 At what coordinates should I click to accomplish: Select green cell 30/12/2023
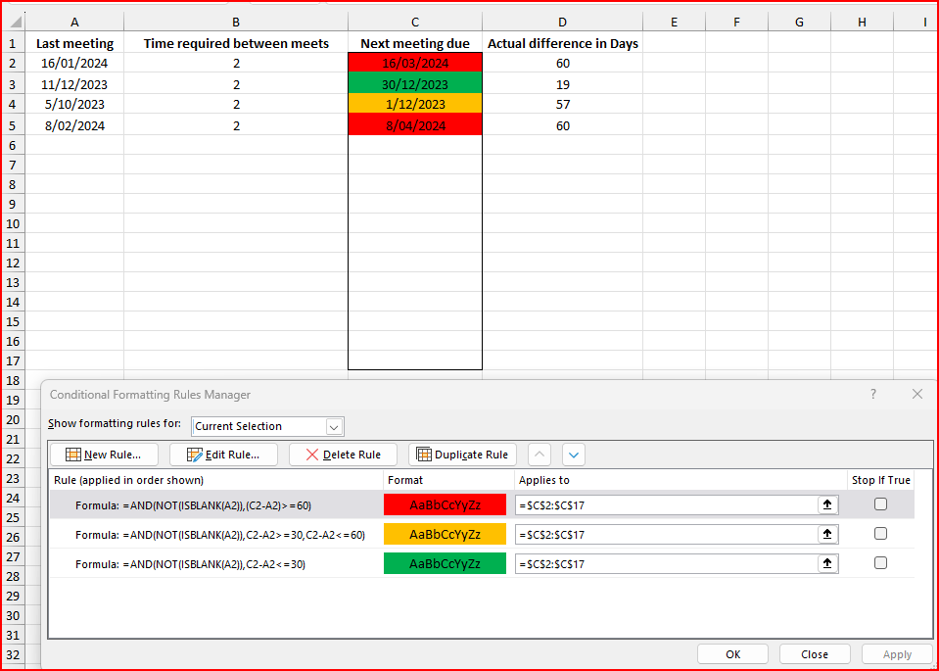[415, 84]
